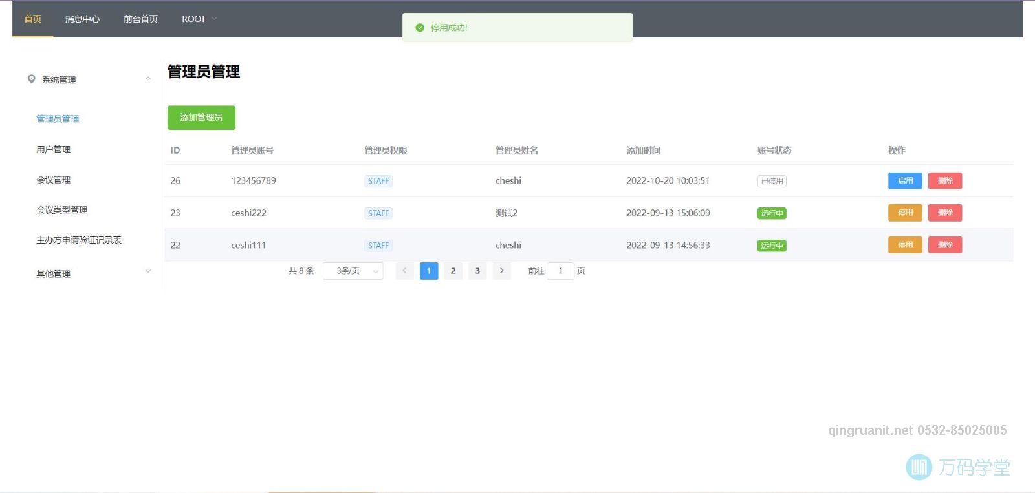Screen dimensions: 1035x493
Task: Click the account cell ceshi111
Action: point(248,245)
